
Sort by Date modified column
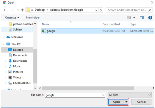[x=111, y=24]
